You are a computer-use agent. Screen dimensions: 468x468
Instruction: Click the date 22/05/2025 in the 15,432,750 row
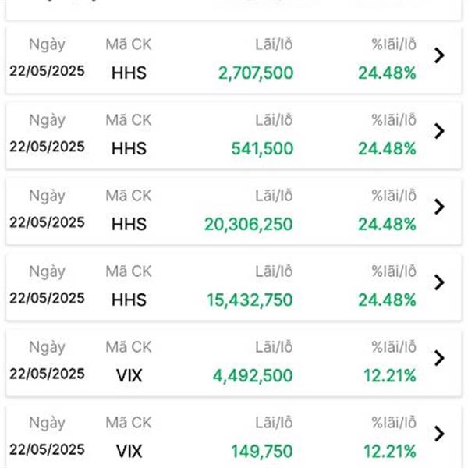pos(47,298)
